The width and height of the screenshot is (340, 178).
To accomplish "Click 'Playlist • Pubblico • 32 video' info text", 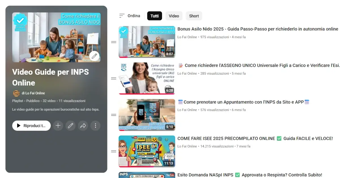I will click(49, 101).
